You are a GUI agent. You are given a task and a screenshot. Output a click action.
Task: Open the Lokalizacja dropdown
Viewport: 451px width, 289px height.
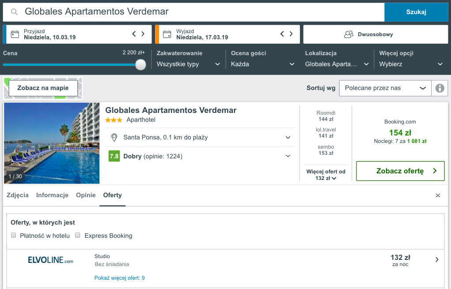(x=337, y=64)
